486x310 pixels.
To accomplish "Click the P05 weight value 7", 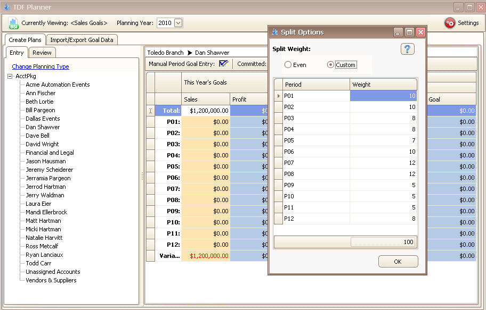I will (x=383, y=140).
